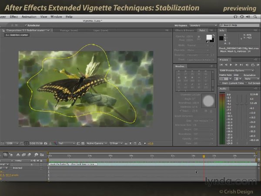Open the Time Machine clock icon
261x196 pixels.
point(242,17)
